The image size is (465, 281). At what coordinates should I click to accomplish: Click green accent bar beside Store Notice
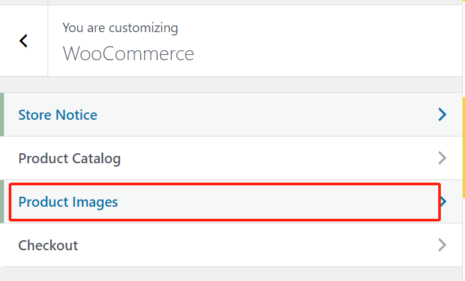(2, 115)
